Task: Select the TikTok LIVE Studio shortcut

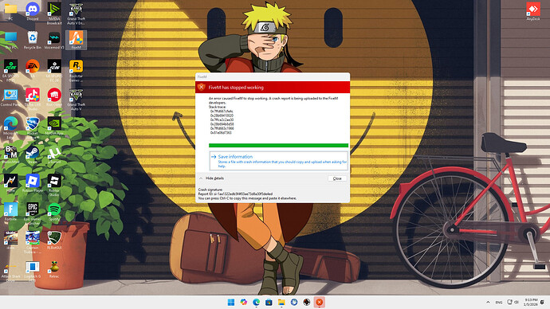Action: 33,99
